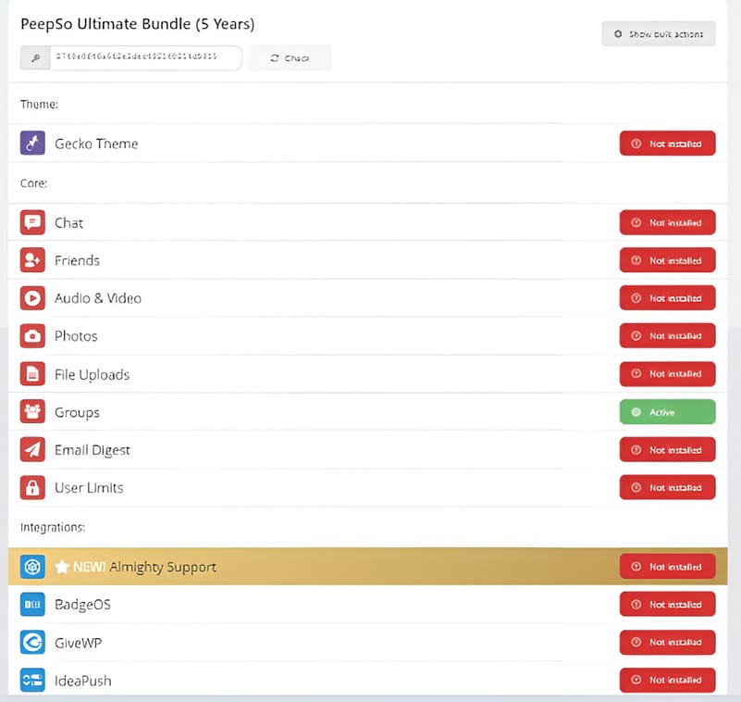Click the BadgeOS integration icon
Image resolution: width=741 pixels, height=702 pixels.
tap(32, 605)
